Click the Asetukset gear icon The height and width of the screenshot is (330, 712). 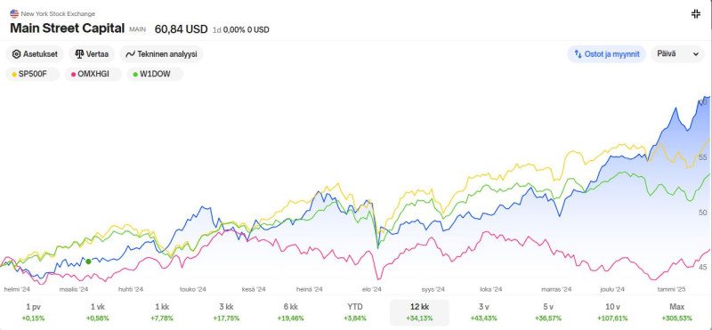tap(16, 54)
